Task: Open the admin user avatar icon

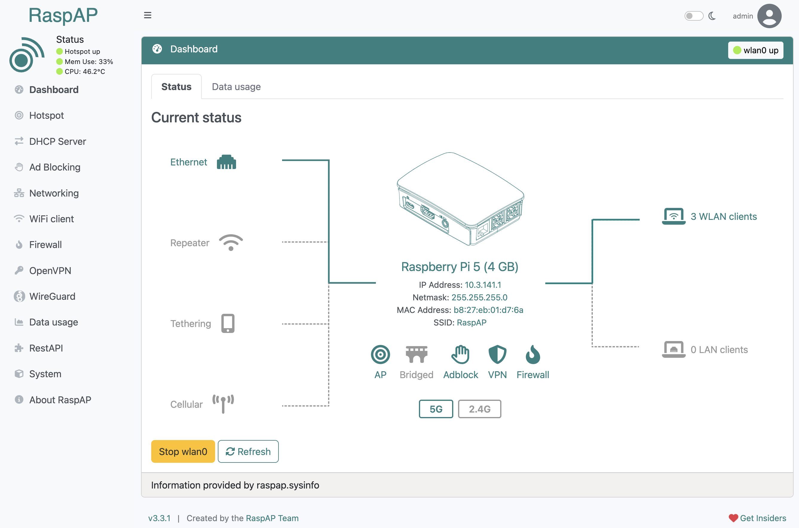Action: tap(769, 16)
